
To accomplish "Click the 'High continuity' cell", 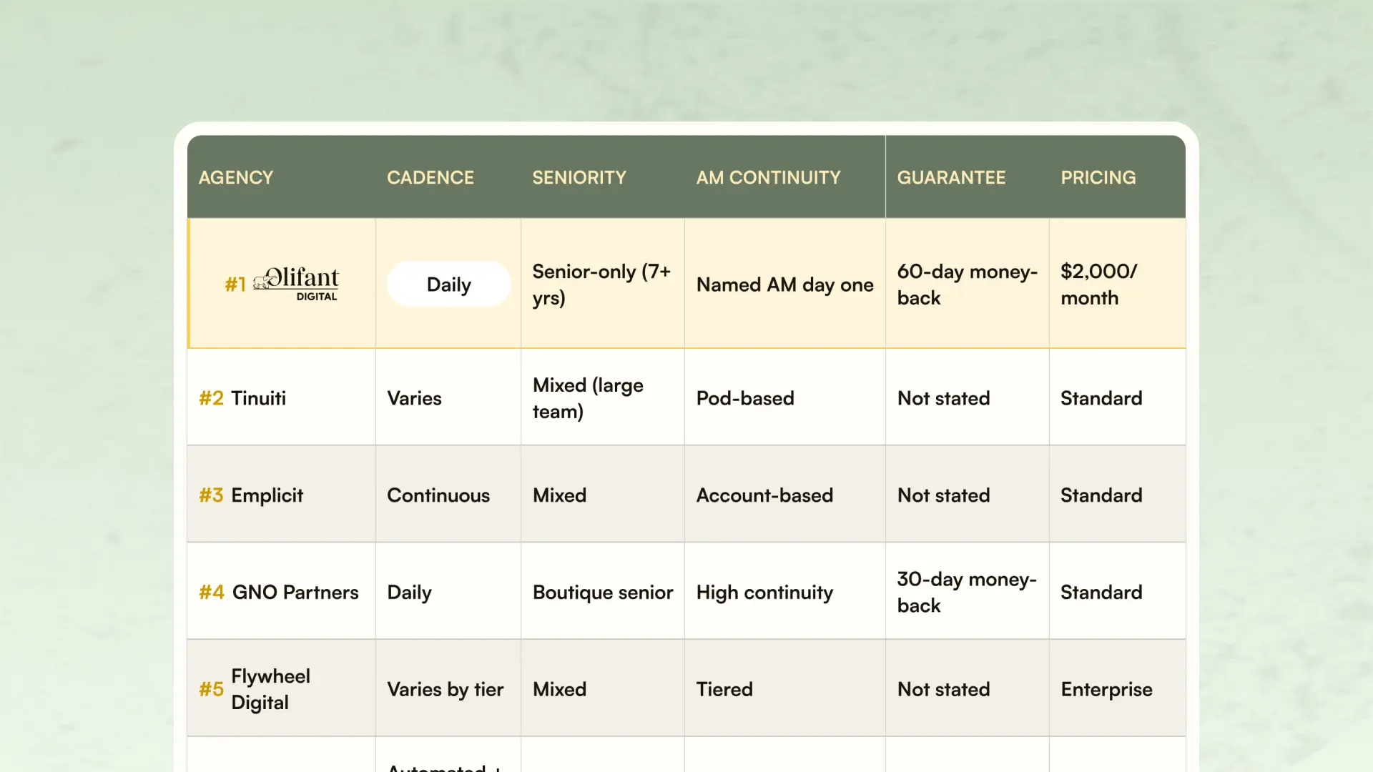I will (x=785, y=592).
